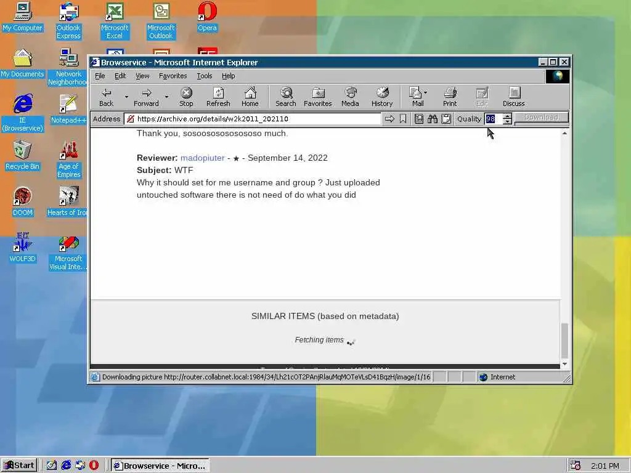Open the Favorites menu
The width and height of the screenshot is (631, 473).
tap(173, 76)
